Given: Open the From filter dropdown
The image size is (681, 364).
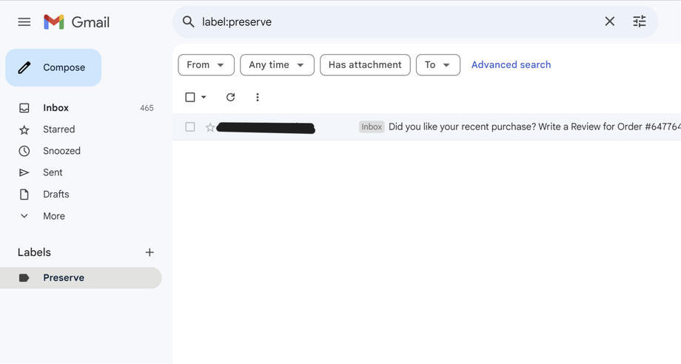Looking at the screenshot, I should click(206, 65).
